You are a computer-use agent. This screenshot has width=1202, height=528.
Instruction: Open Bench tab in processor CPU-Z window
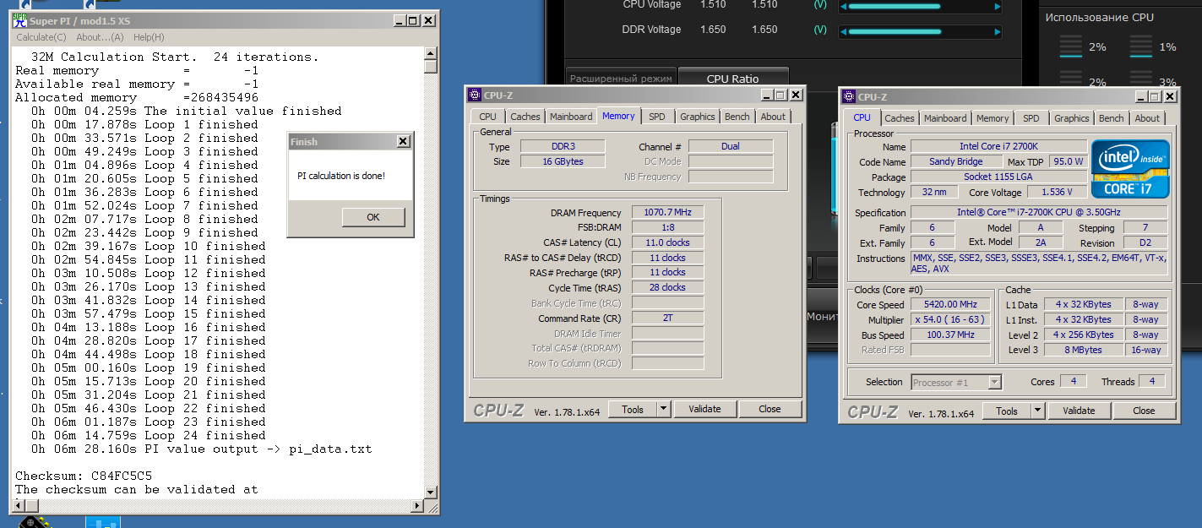(x=1111, y=118)
